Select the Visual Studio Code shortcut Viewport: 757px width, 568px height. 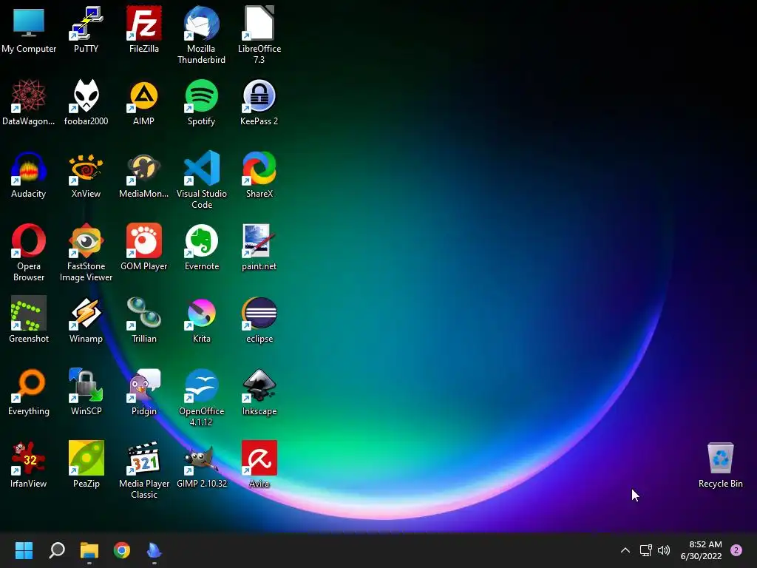coord(201,180)
